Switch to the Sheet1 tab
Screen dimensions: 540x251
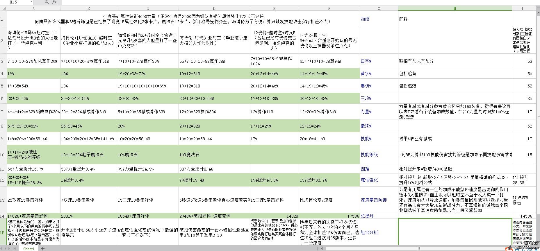pos(28,249)
